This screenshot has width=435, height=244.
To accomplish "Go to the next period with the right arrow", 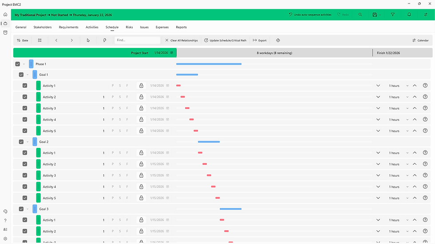I will pos(71,40).
